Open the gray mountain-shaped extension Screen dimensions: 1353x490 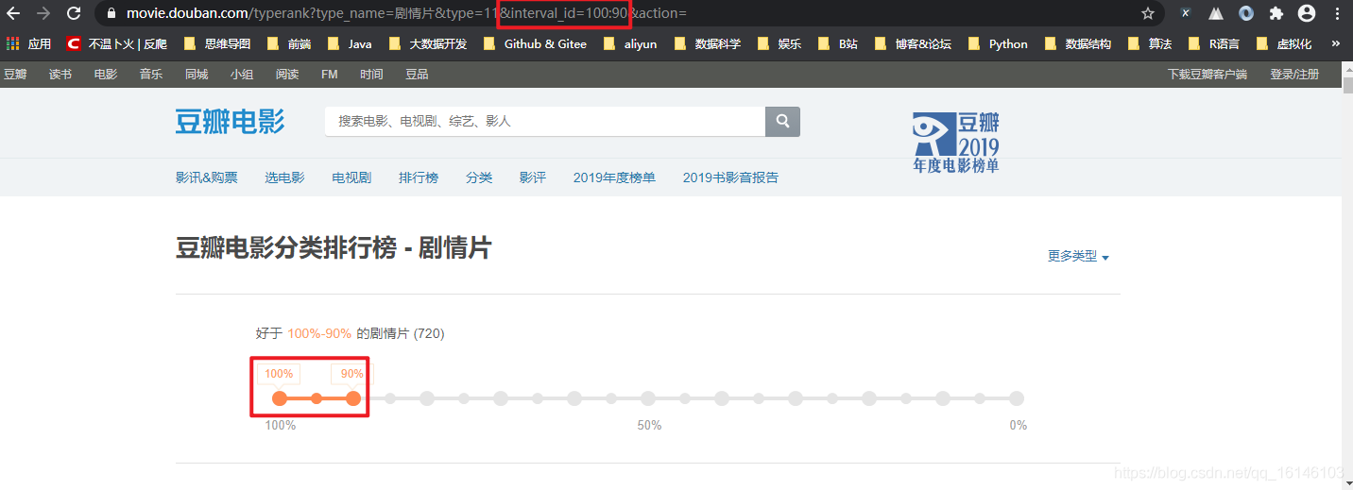[x=1216, y=13]
